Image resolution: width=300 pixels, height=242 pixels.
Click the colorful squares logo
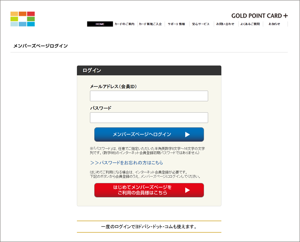(x=22, y=19)
